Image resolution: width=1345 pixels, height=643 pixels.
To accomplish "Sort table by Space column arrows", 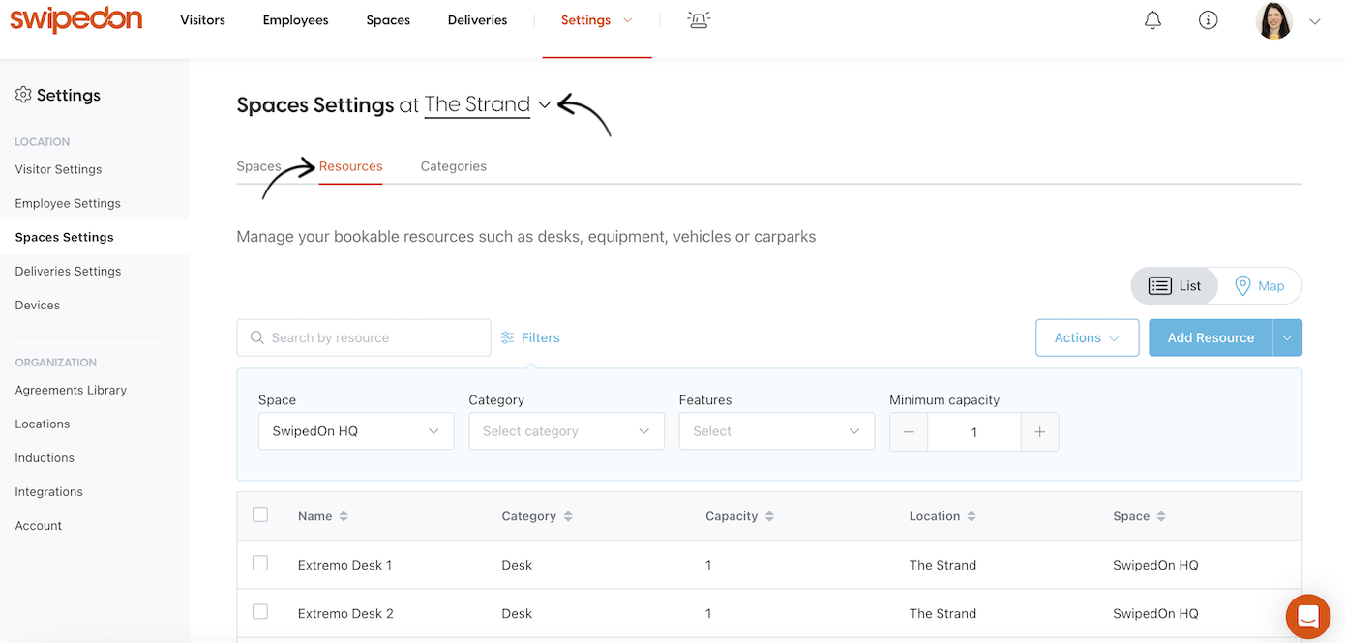I will [1161, 516].
